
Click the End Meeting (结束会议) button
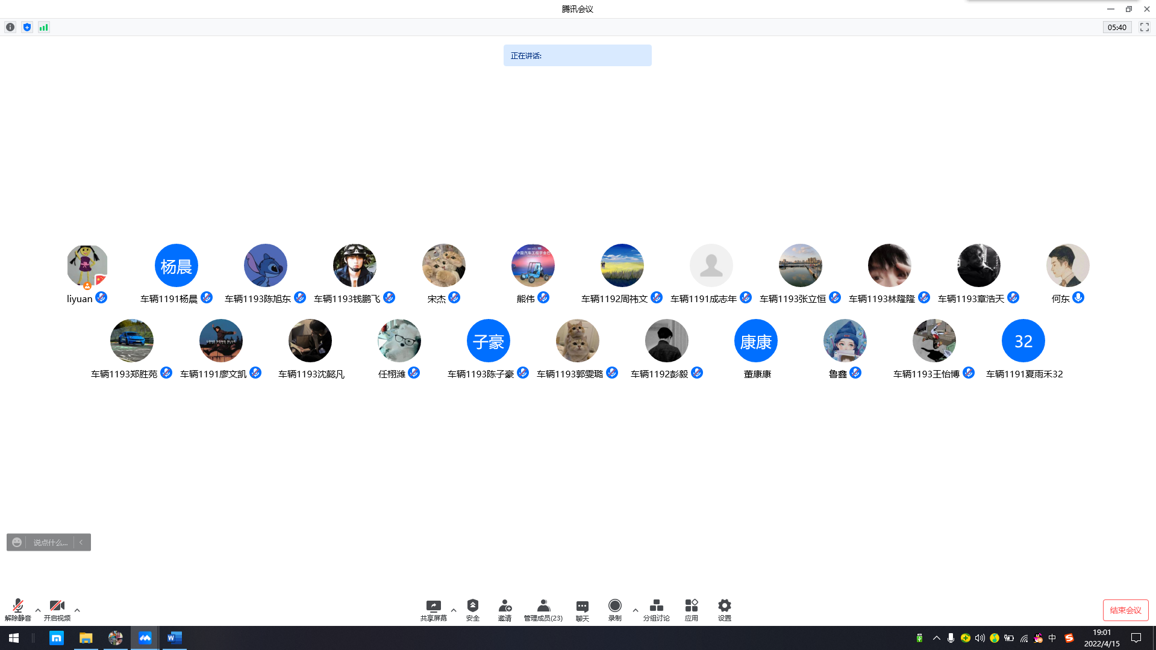(1125, 610)
